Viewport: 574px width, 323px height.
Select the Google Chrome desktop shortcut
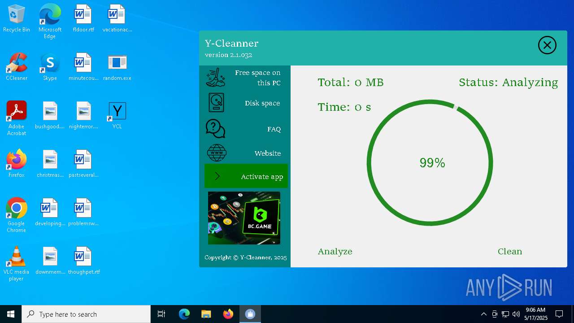[17, 215]
